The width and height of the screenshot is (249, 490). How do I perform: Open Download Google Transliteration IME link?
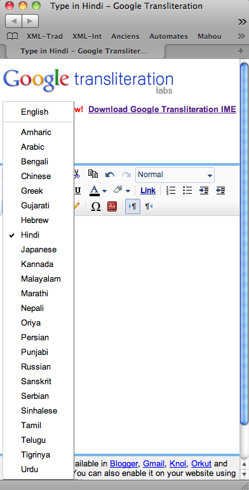(162, 110)
